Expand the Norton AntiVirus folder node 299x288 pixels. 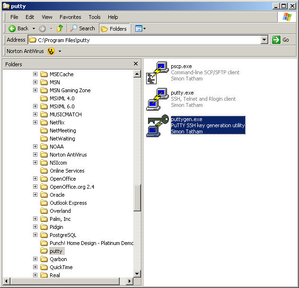click(x=35, y=154)
